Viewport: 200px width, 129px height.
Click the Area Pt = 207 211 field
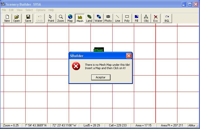coord(172,125)
